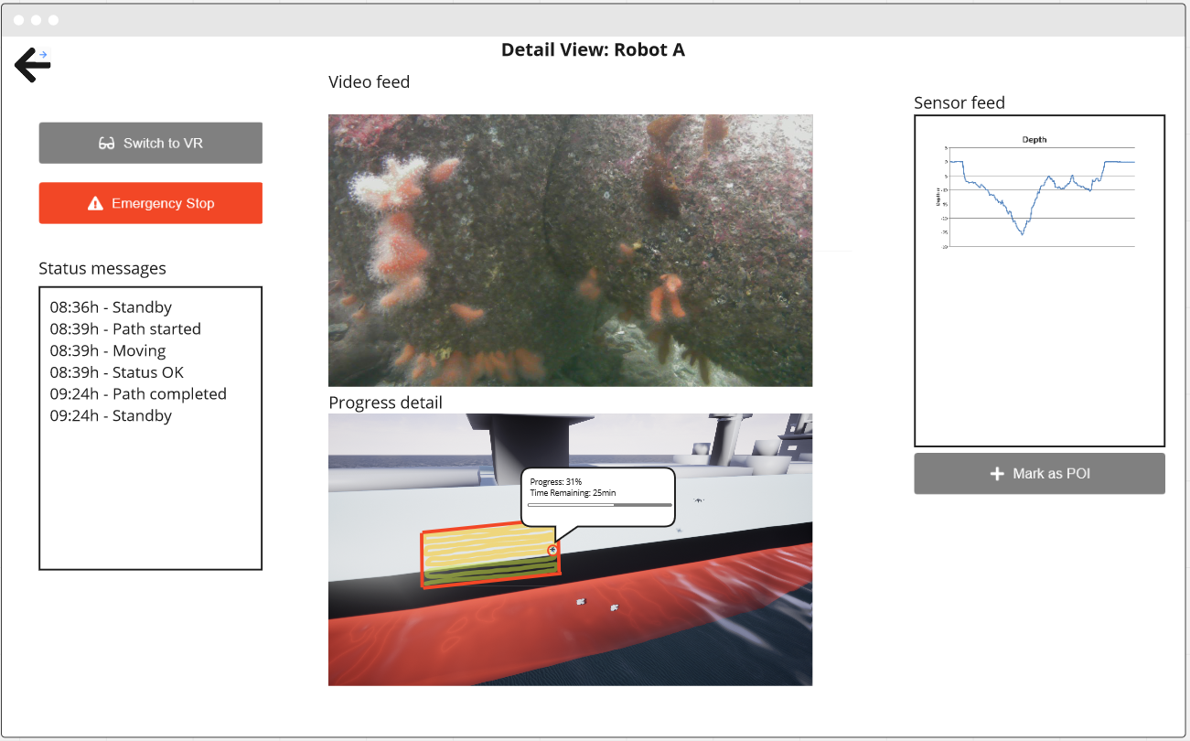The image size is (1190, 741).
Task: Open the Depth chart in Sensor feed
Action: 1039,194
